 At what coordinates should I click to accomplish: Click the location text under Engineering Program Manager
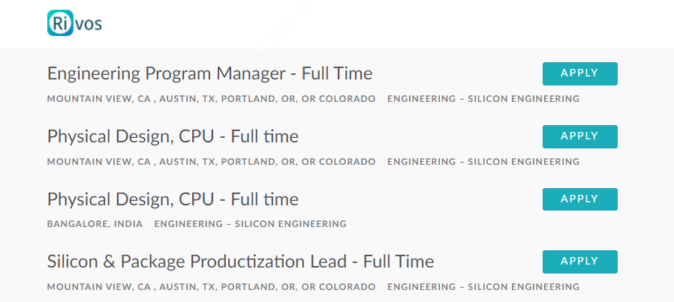click(x=211, y=99)
